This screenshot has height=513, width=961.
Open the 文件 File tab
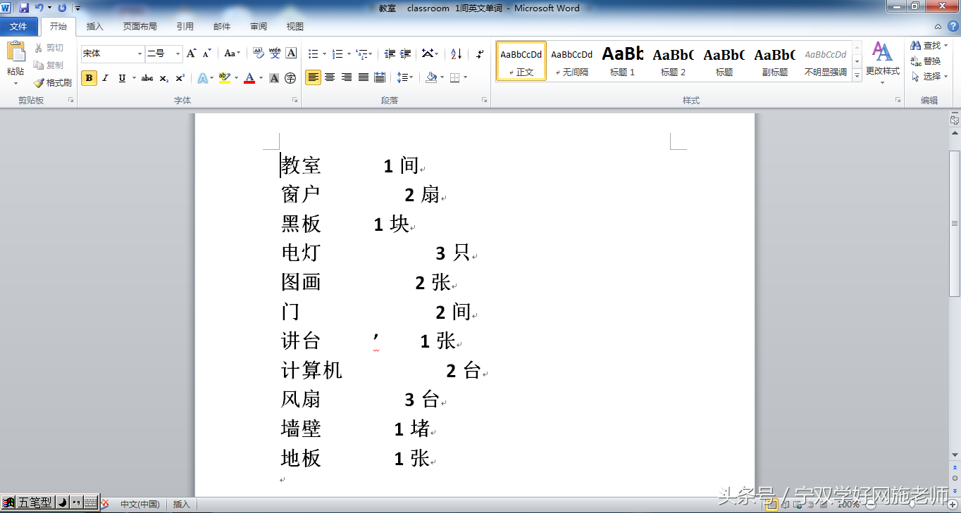point(19,27)
